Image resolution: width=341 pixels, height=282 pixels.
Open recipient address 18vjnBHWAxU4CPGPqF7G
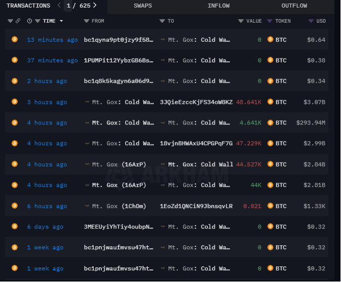[196, 144]
